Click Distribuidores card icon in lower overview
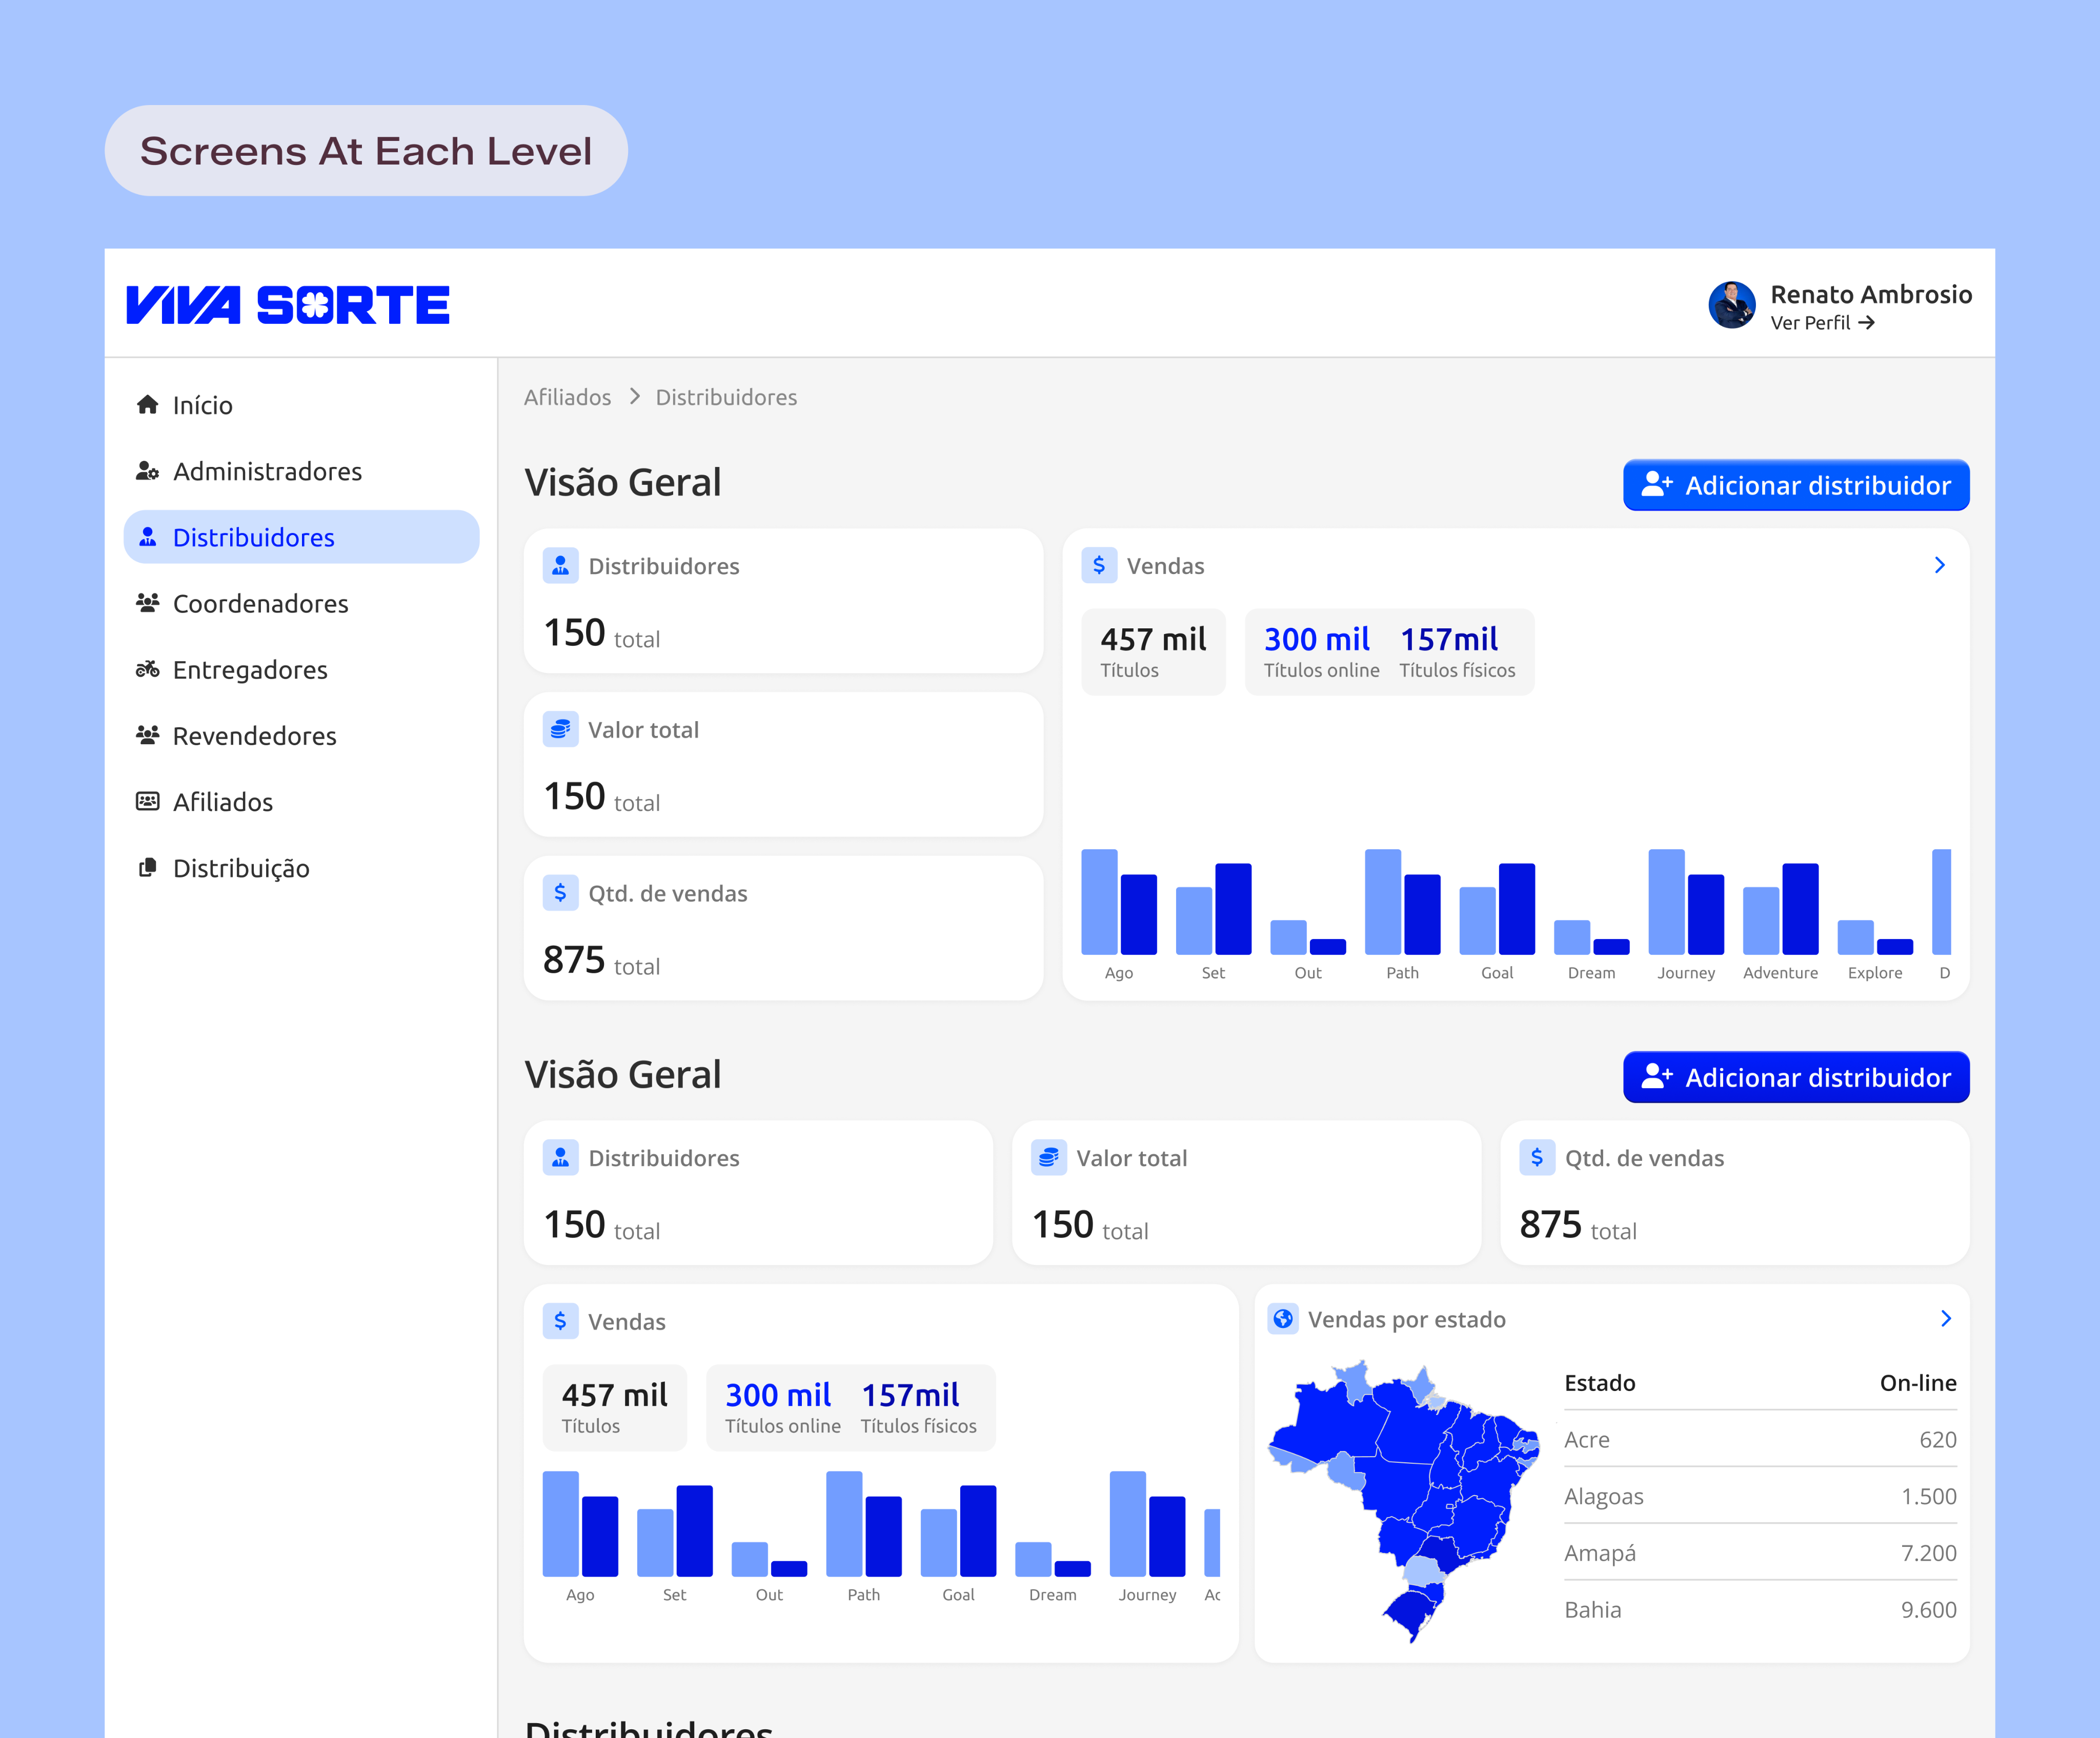The image size is (2100, 1738). coord(560,1157)
